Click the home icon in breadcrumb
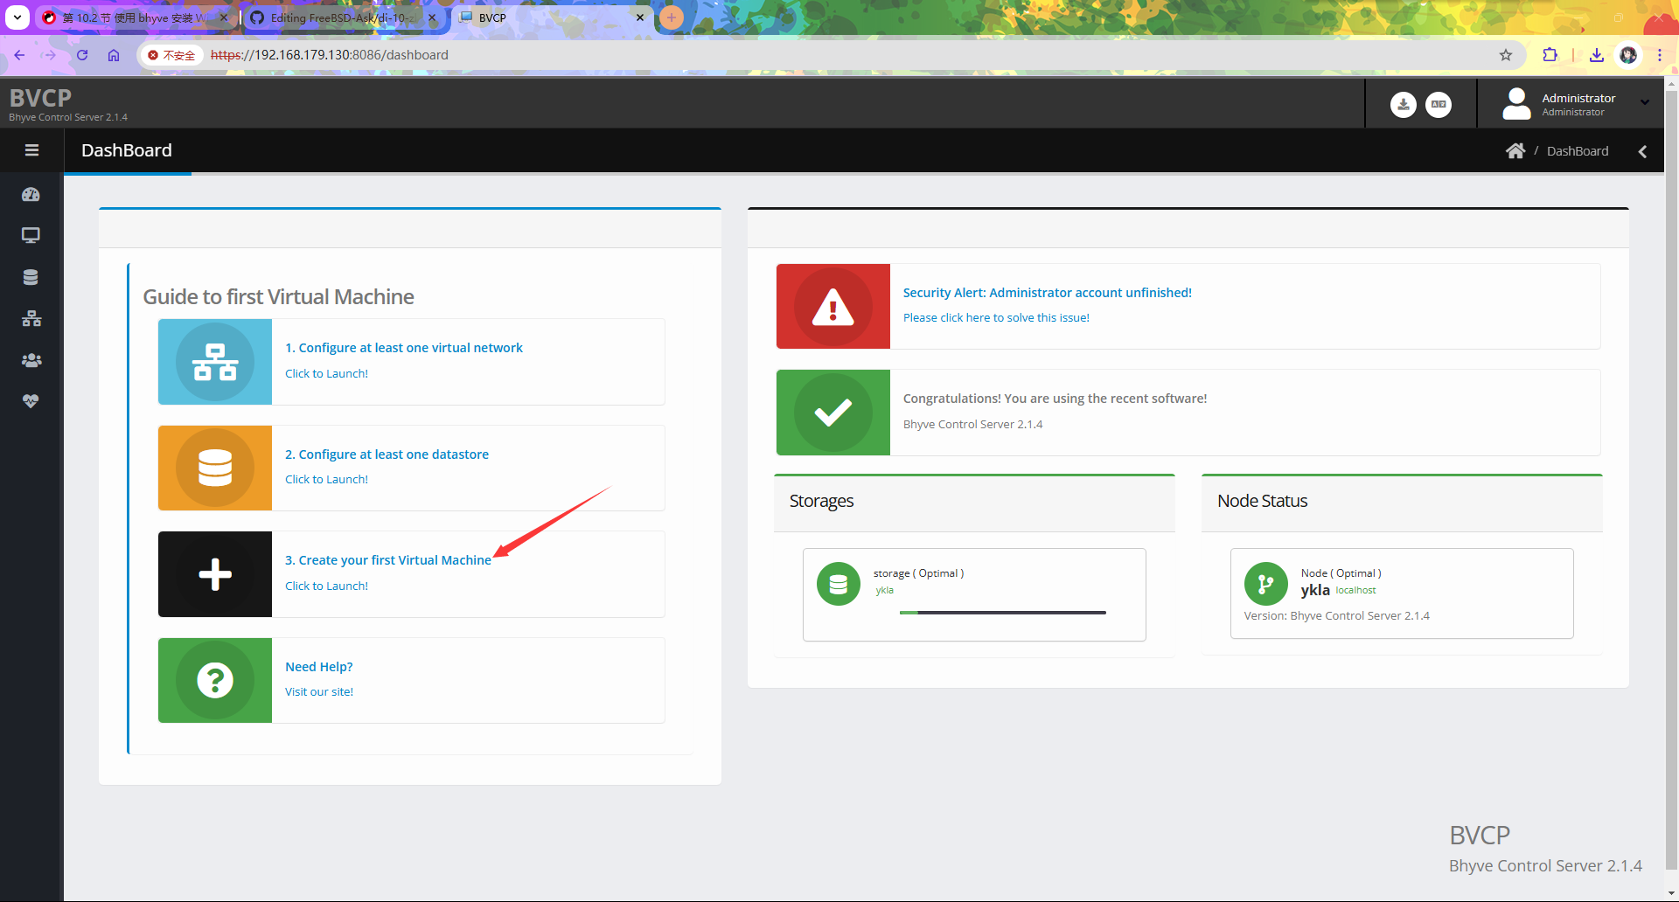The height and width of the screenshot is (902, 1679). point(1515,151)
